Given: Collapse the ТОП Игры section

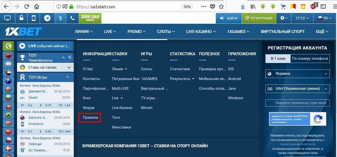Looking at the screenshot, I should tap(68, 77).
